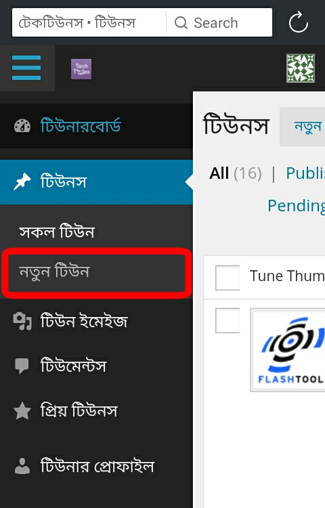Open the Tech Tunes site logo
This screenshot has height=508, width=325.
81,69
